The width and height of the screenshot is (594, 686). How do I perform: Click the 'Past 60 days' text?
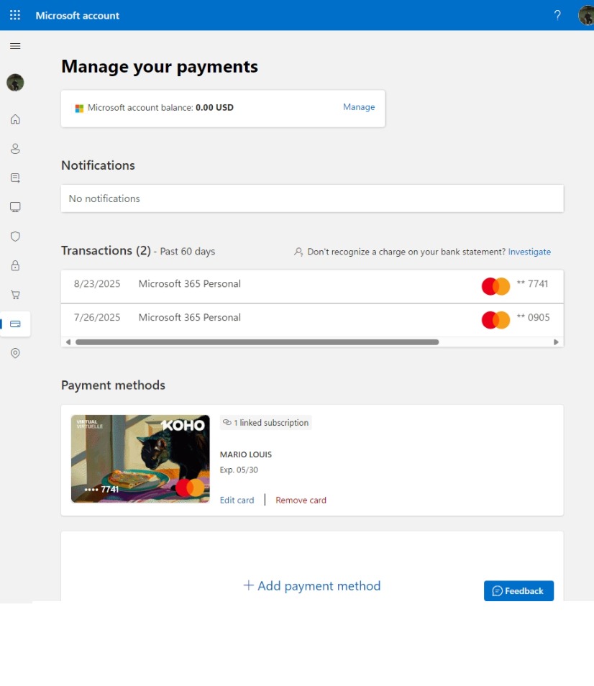pyautogui.click(x=187, y=252)
